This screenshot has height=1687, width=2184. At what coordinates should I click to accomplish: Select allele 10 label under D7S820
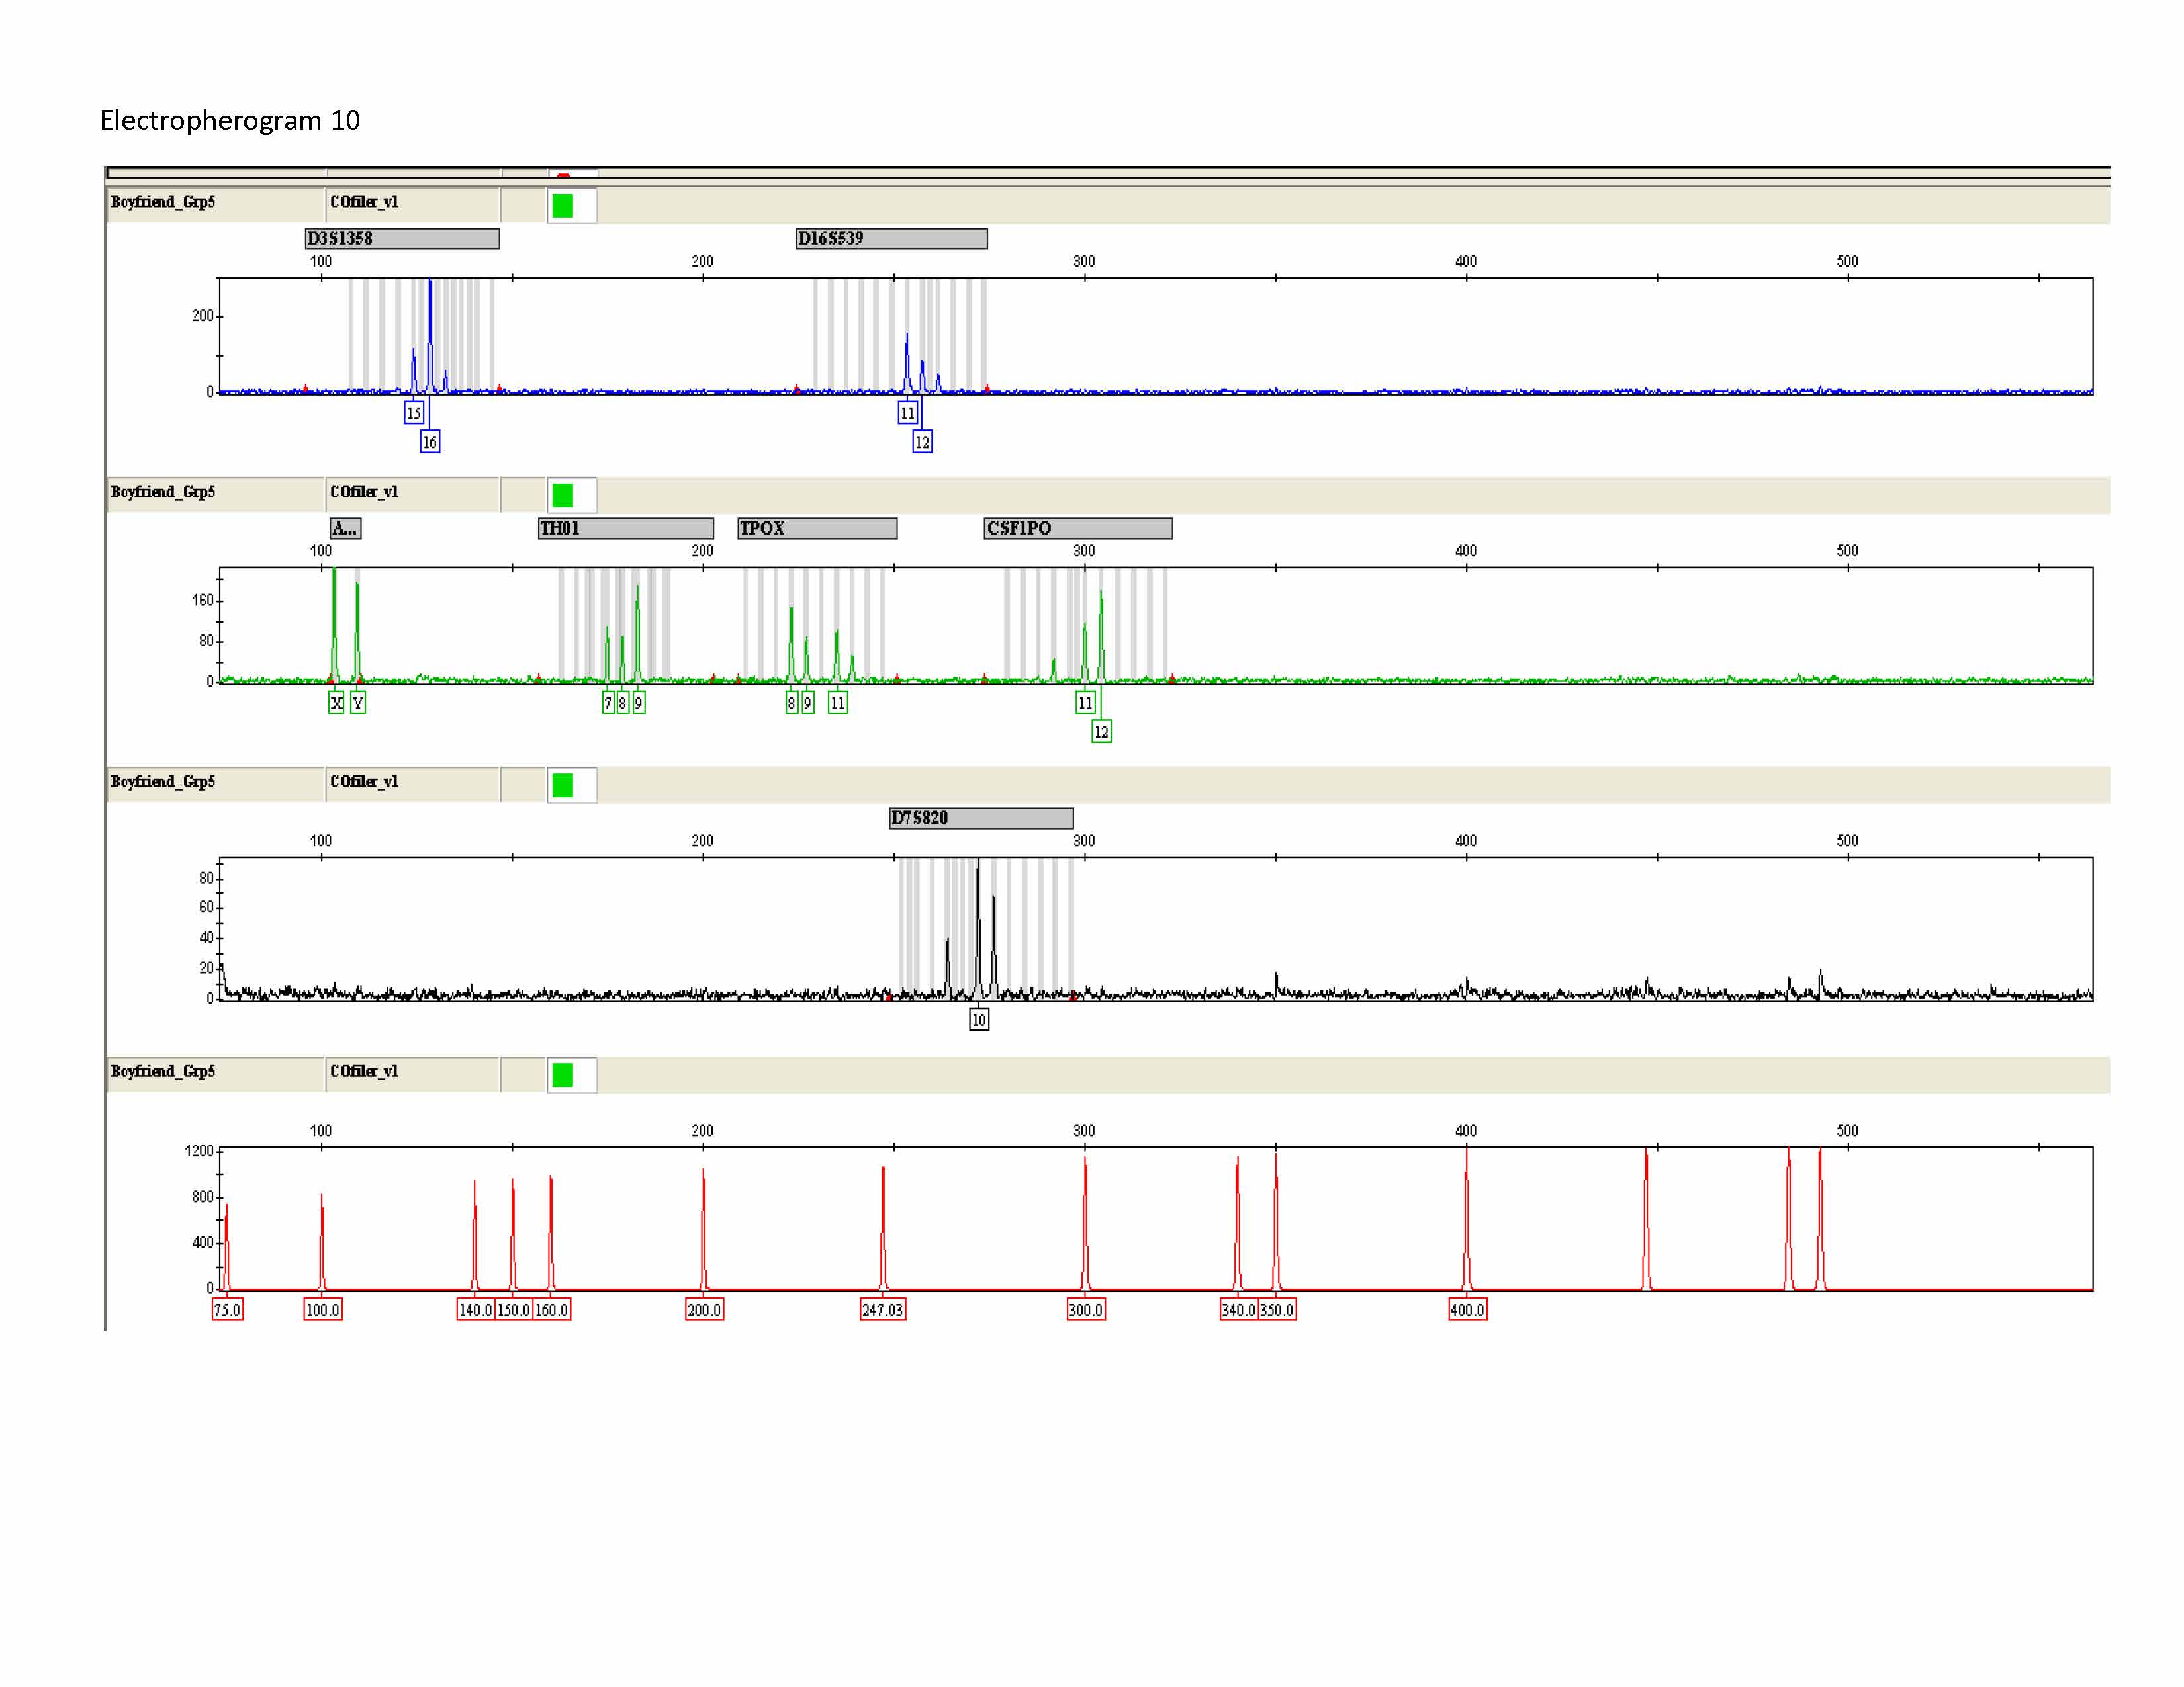coord(979,1019)
